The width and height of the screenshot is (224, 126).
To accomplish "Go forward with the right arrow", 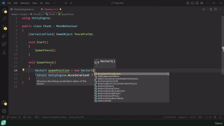I will point(71,3).
